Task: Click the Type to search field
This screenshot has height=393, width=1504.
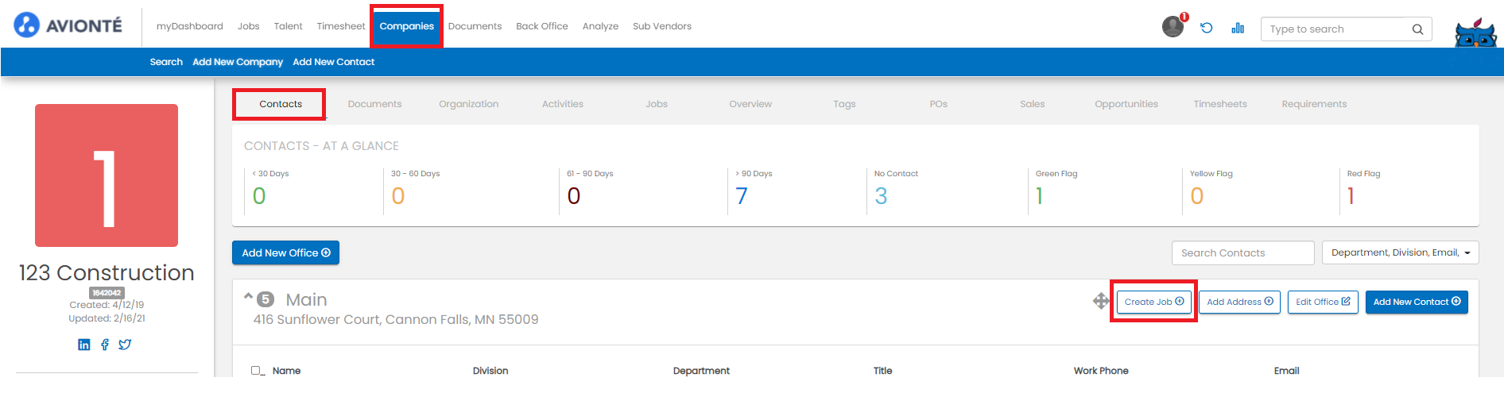Action: 1347,29
